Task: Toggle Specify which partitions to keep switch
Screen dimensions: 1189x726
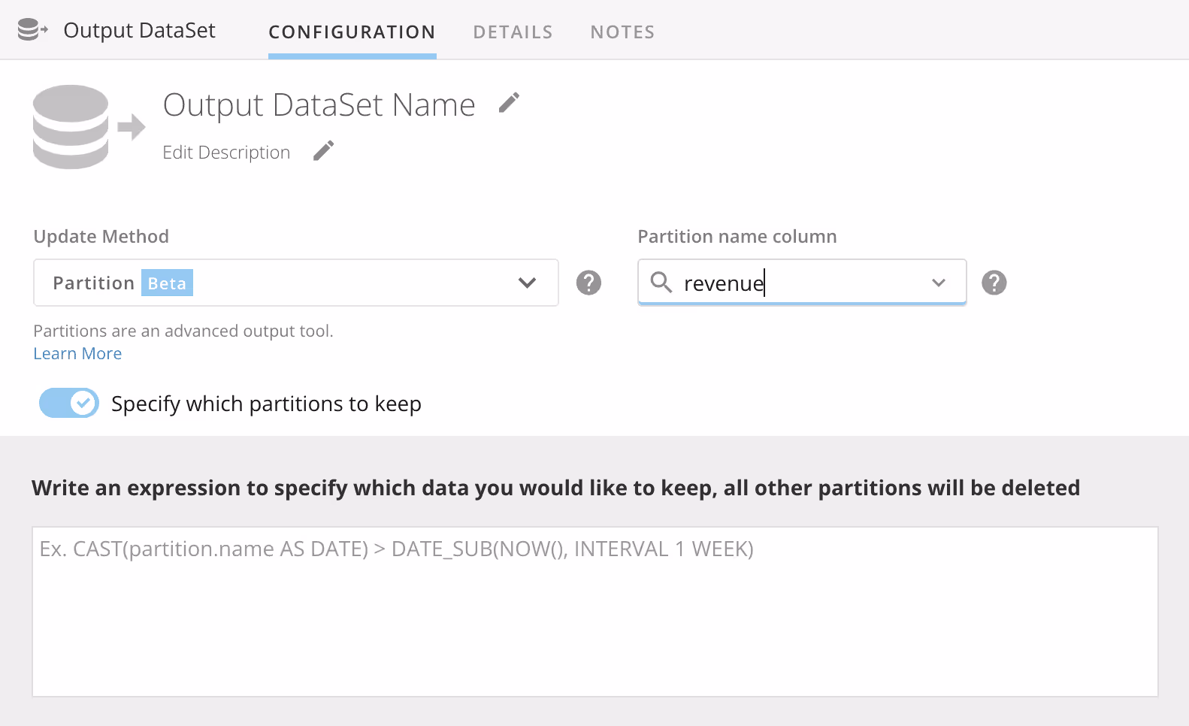Action: pos(69,403)
